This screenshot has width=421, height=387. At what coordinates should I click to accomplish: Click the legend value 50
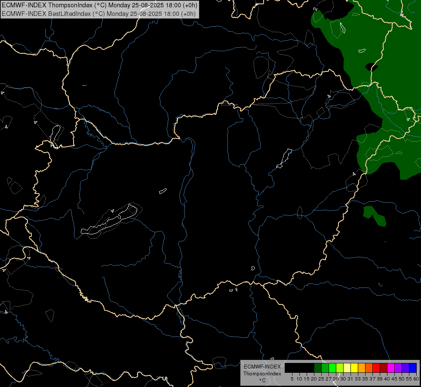[x=401, y=379]
